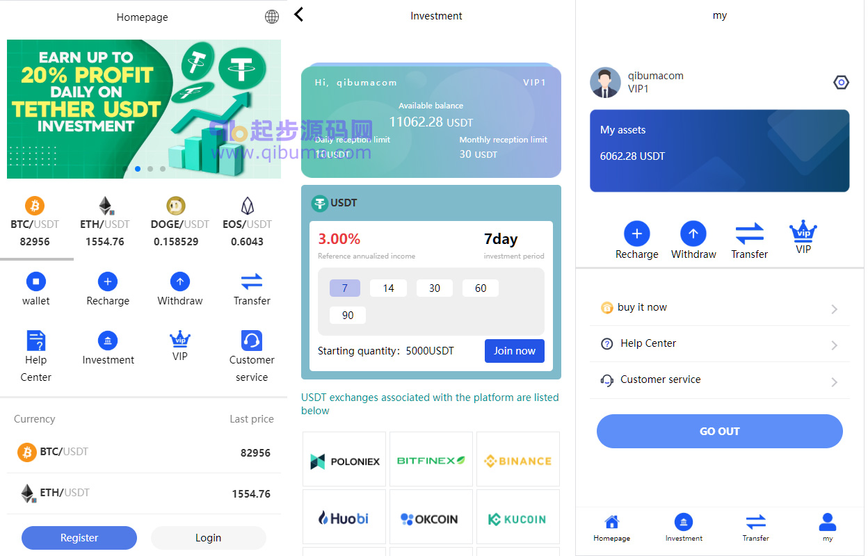Click the Join now button
This screenshot has height=556, width=868.
pyautogui.click(x=515, y=351)
